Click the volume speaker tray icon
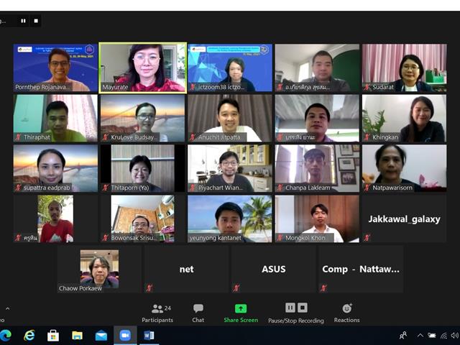The width and height of the screenshot is (460, 345). [455, 336]
